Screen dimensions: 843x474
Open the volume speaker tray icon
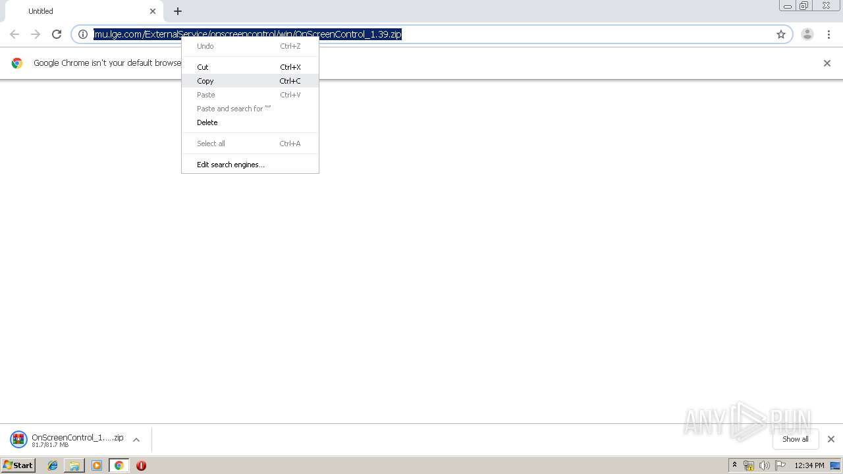[x=765, y=465]
